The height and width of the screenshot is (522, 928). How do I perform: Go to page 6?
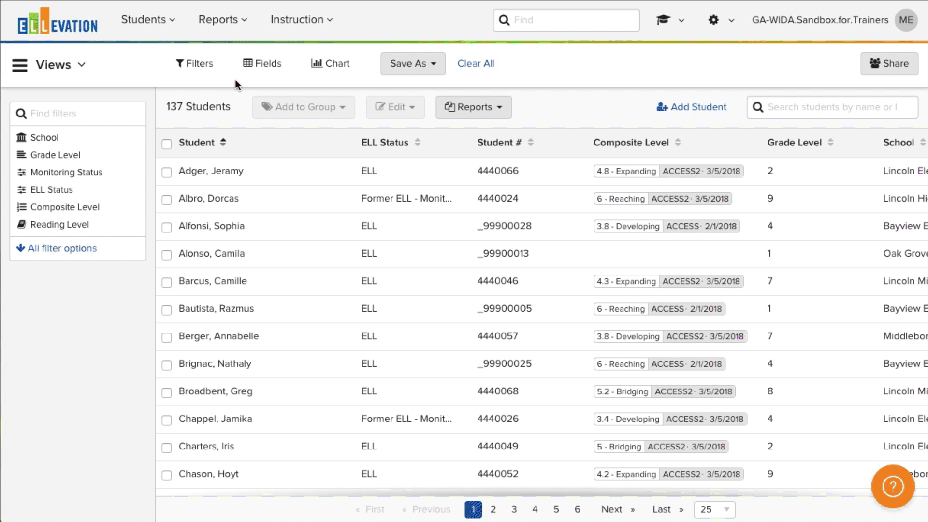pos(577,509)
